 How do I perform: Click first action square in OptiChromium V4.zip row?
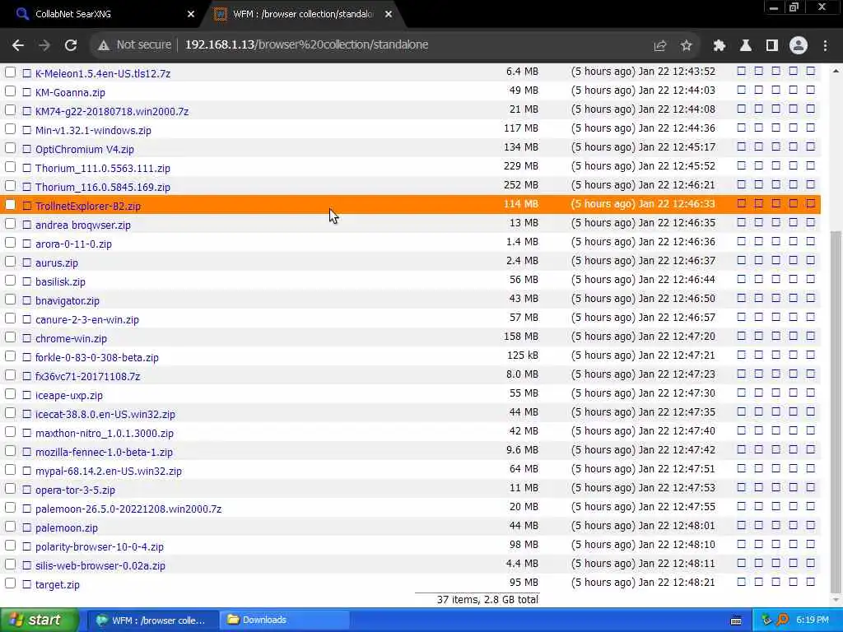(742, 146)
